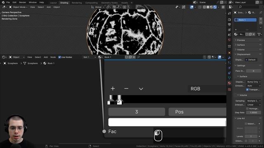Open the Object properties tab
The image size is (264, 148).
[x=229, y=53]
